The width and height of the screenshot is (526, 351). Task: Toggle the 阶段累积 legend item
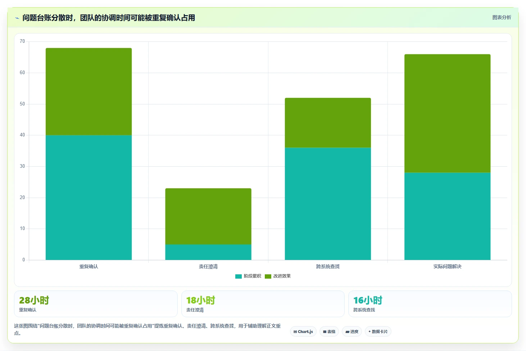pos(248,276)
